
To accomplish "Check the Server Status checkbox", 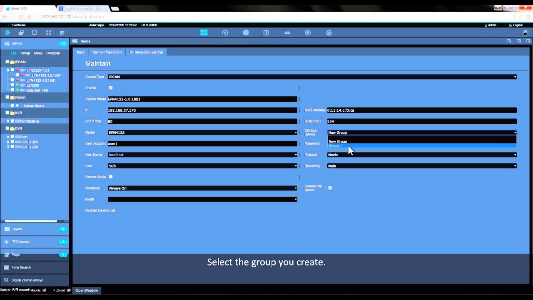I will (x=12, y=106).
